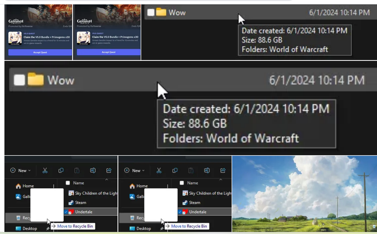Click the Home house icon in right Explorer thumbnail
377x234 pixels.
[132, 186]
